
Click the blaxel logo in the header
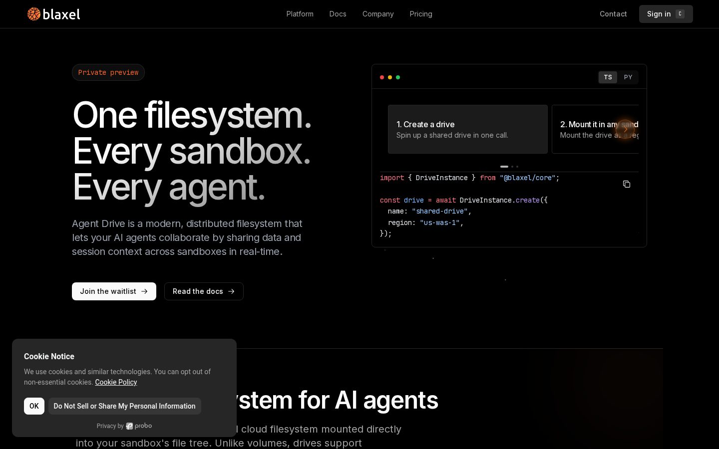(53, 14)
